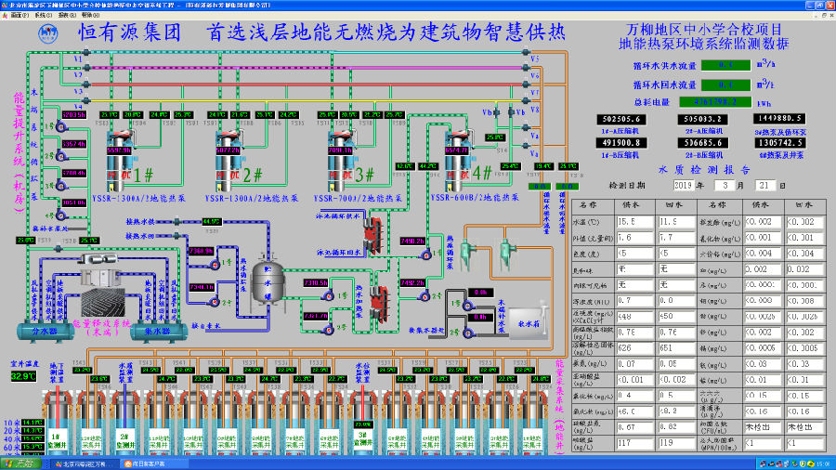Open the 报表 menu in the menu bar
Image resolution: width=836 pixels, height=470 pixels.
(61, 14)
